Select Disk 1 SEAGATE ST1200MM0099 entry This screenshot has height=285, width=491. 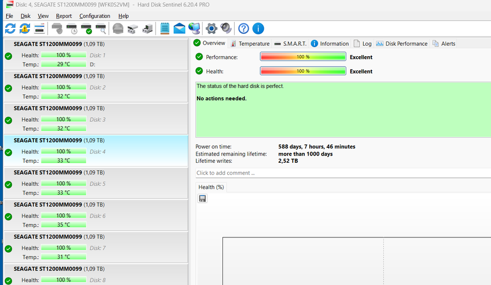coord(96,54)
